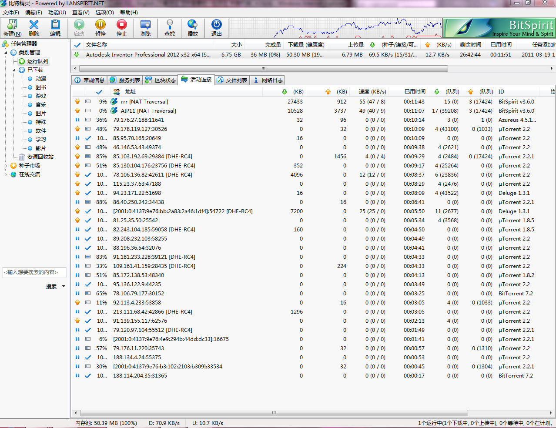Click status bar D: 70.9 KB/s
Screen dimensions: 556x428
click(x=164, y=423)
